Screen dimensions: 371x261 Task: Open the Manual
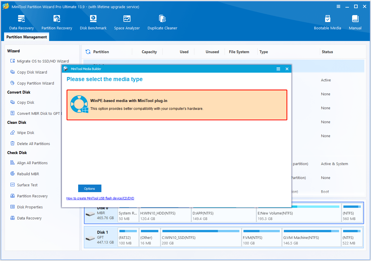tap(355, 22)
